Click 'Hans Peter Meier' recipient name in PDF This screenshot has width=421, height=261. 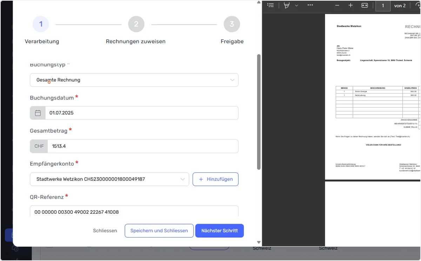pos(345,48)
